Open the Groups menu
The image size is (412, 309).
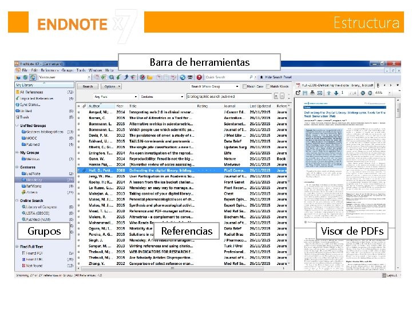coord(68,70)
